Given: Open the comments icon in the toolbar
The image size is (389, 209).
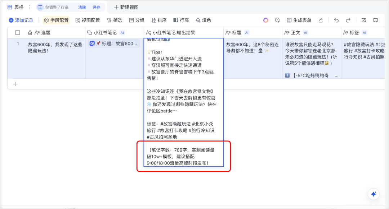Looking at the screenshot, I should pyautogui.click(x=376, y=20).
